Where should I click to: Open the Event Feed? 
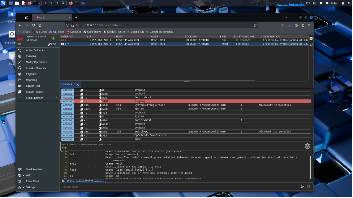[33, 181]
